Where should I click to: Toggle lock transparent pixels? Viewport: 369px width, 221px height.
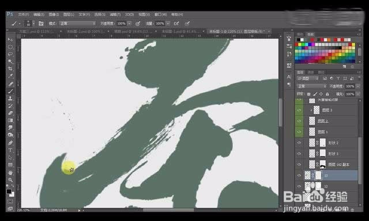[x=308, y=94]
